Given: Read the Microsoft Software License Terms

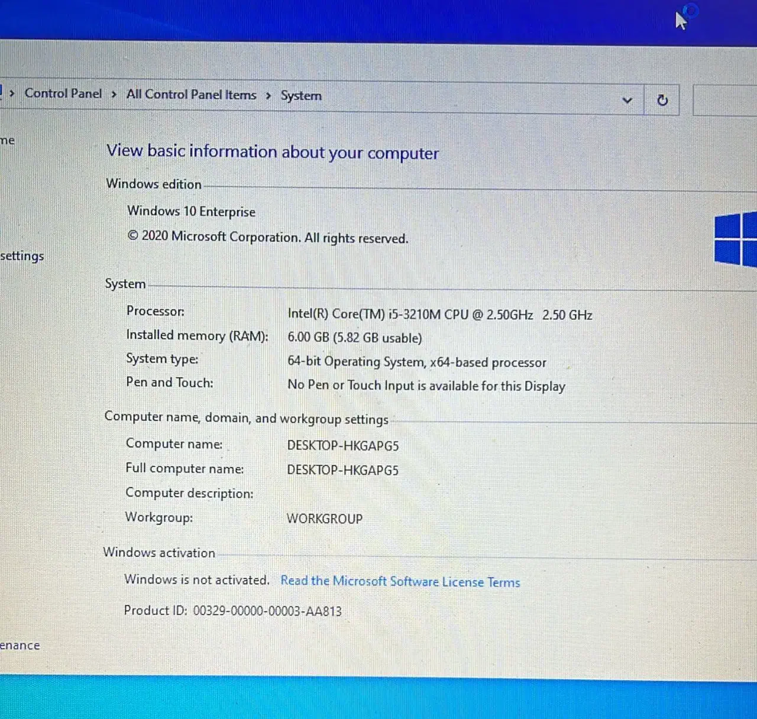Looking at the screenshot, I should (400, 581).
